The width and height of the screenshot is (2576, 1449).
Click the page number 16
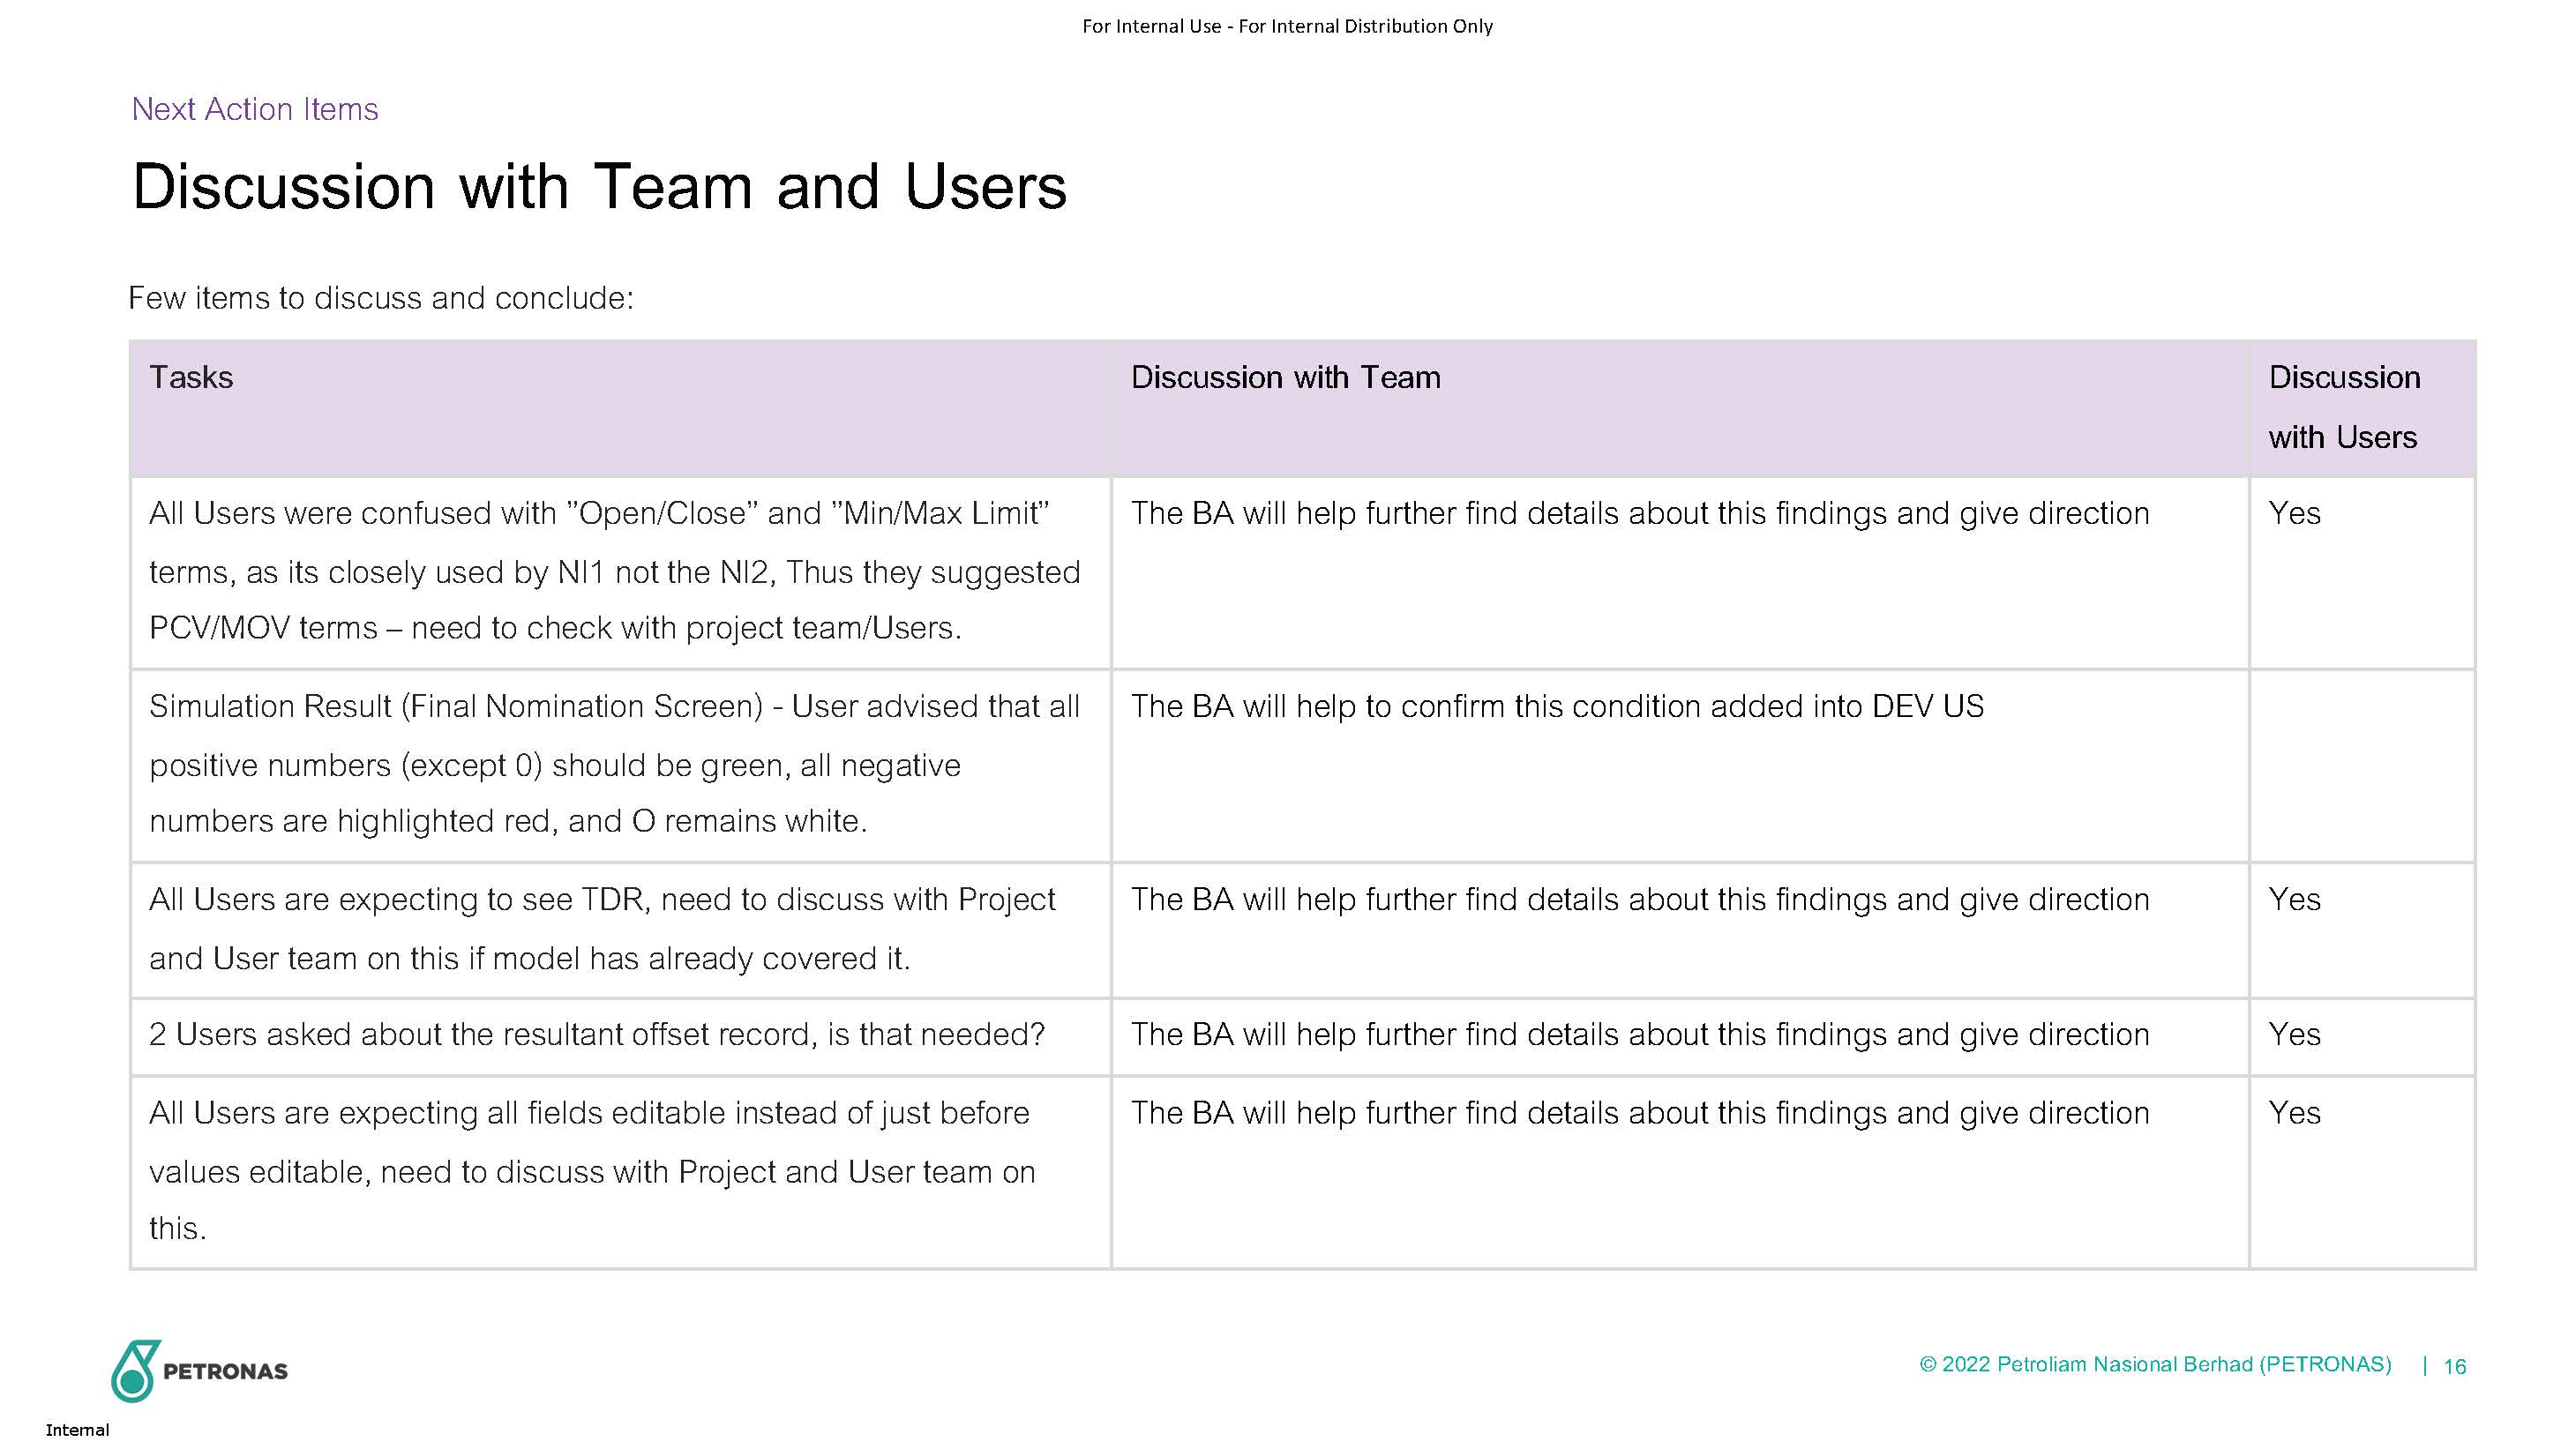pos(2454,1367)
